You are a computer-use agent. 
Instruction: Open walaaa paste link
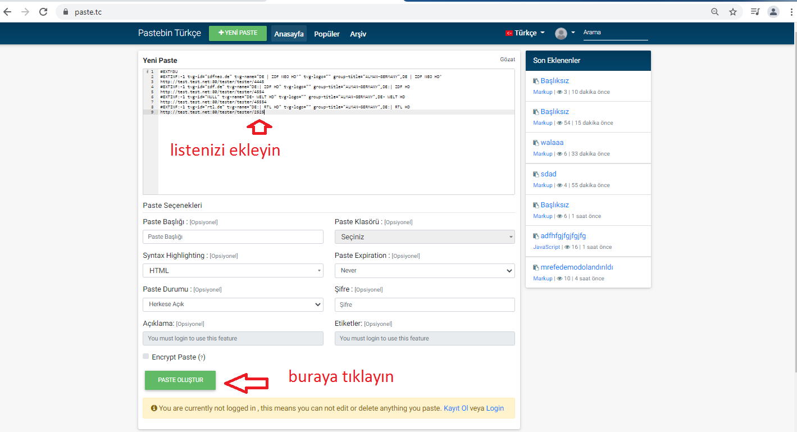[552, 143]
